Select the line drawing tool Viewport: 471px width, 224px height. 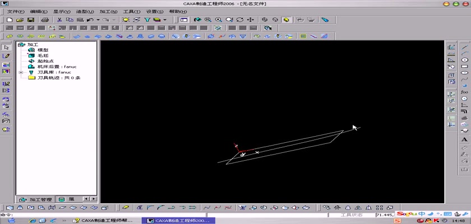pos(464,47)
